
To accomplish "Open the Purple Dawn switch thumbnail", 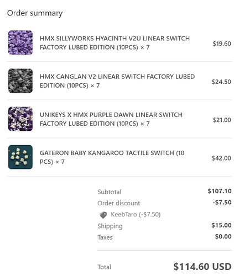I will [20, 119].
